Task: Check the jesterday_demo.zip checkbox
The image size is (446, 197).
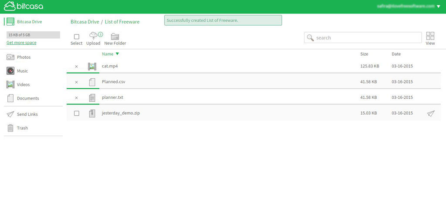Action: (77, 113)
